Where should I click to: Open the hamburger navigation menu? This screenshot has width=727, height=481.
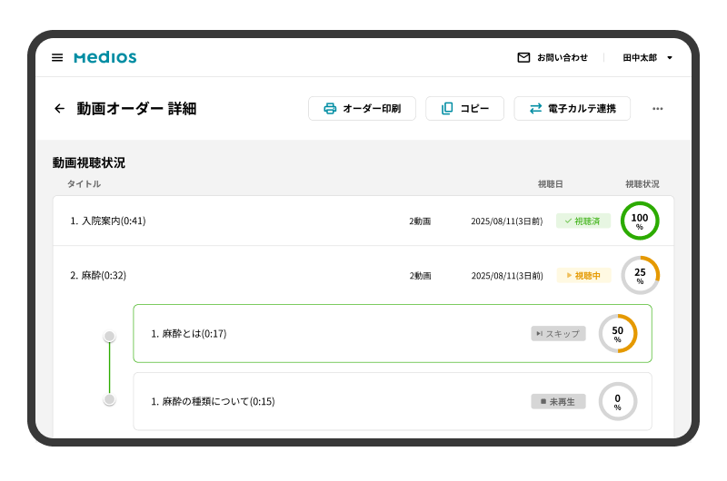tap(57, 57)
